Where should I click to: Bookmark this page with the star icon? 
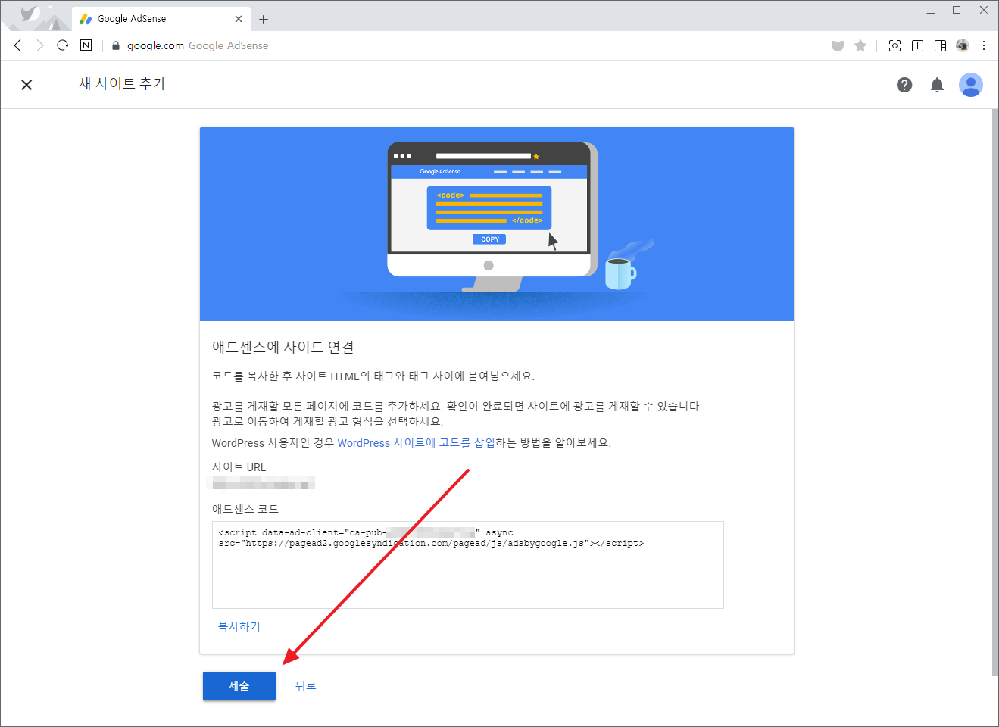click(860, 45)
